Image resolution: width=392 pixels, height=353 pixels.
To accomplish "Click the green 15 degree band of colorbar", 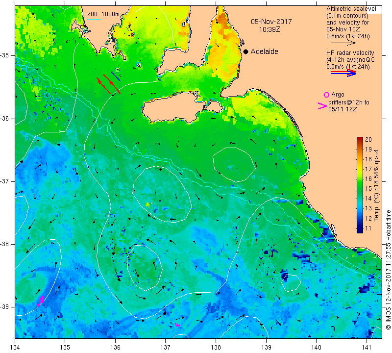I will click(360, 188).
